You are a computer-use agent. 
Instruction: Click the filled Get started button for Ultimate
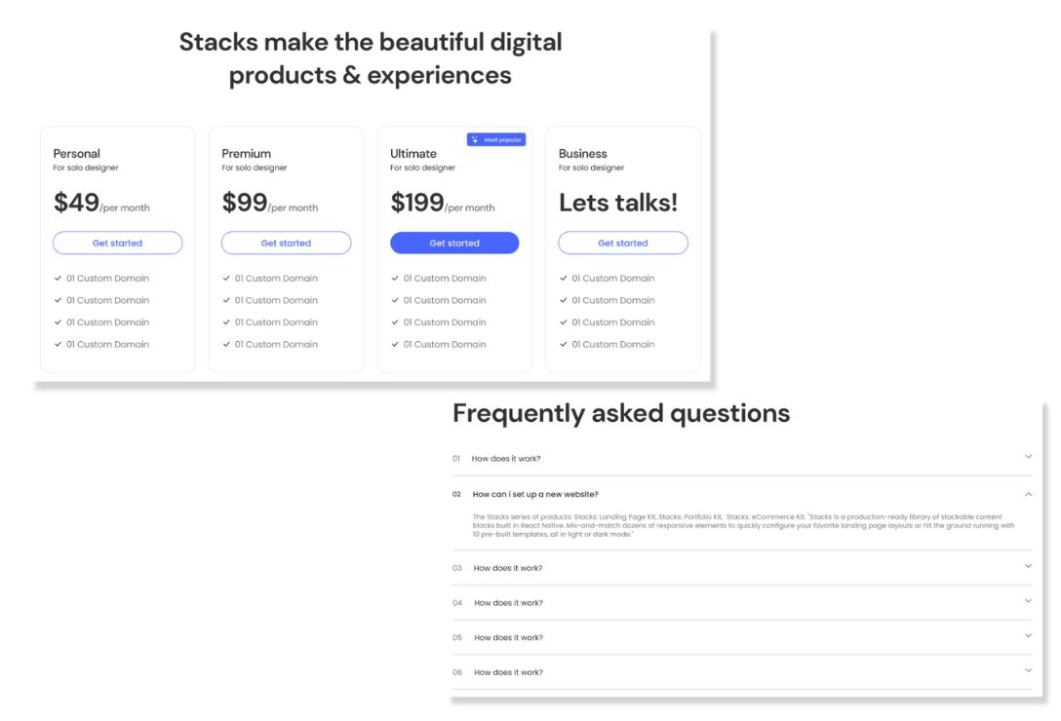pyautogui.click(x=454, y=243)
